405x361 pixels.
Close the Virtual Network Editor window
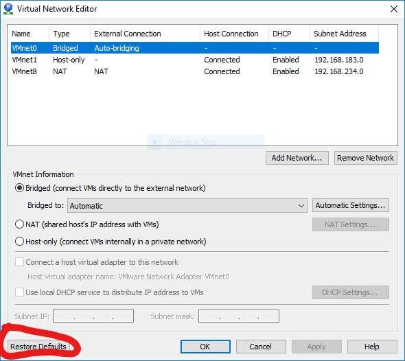click(393, 9)
